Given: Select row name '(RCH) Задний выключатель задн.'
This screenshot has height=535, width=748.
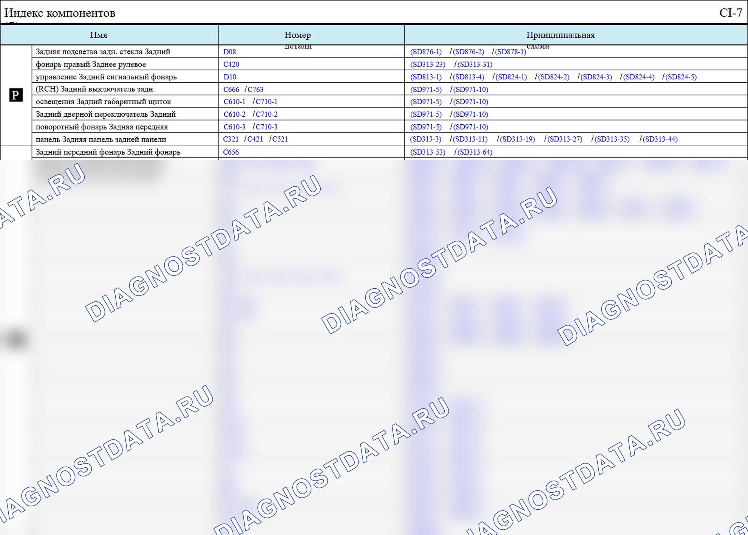Looking at the screenshot, I should point(95,89).
